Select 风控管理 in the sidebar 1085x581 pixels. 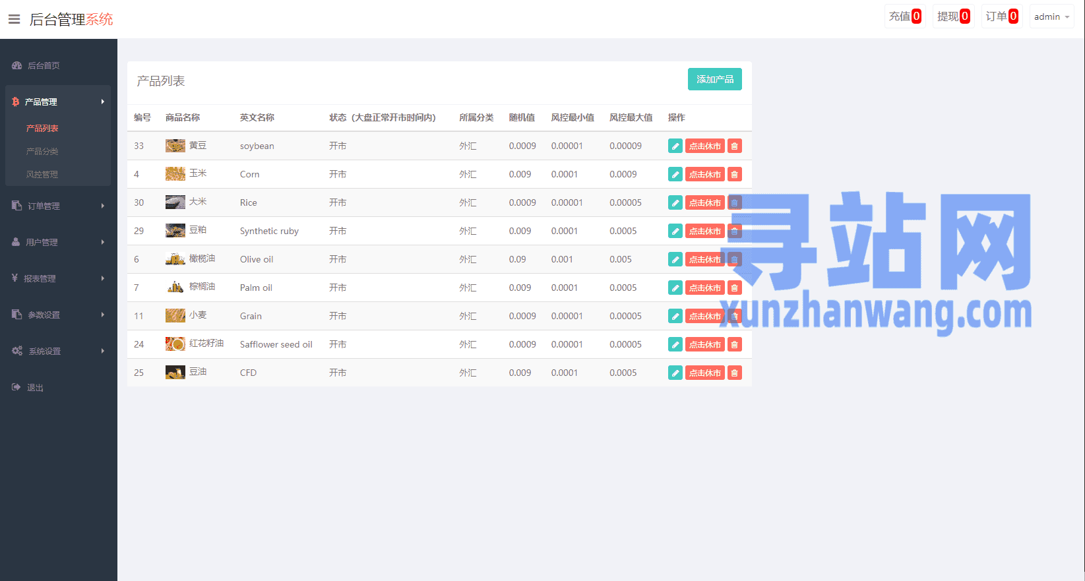(42, 175)
